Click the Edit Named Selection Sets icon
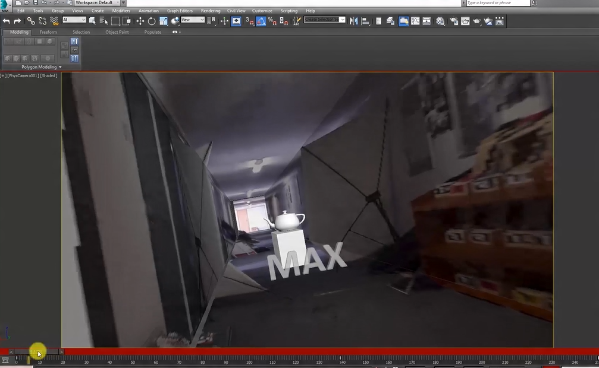 296,21
